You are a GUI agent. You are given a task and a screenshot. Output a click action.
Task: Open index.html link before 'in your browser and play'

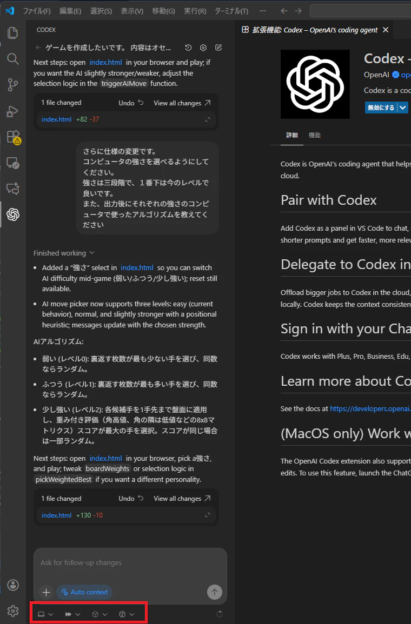[x=106, y=63]
